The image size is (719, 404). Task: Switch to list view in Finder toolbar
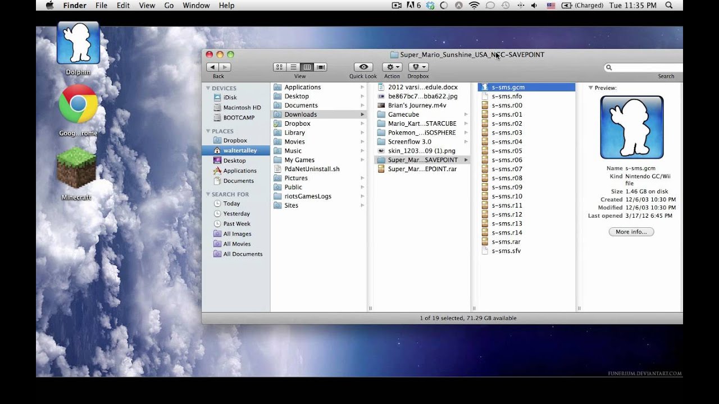pos(293,67)
